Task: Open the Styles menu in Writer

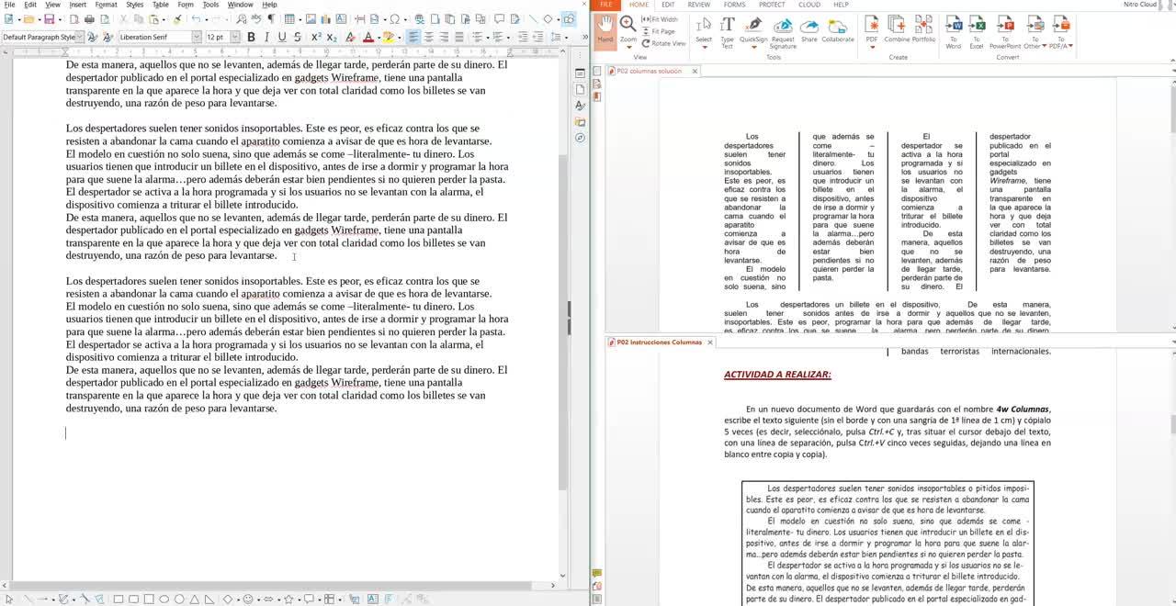Action: [135, 5]
